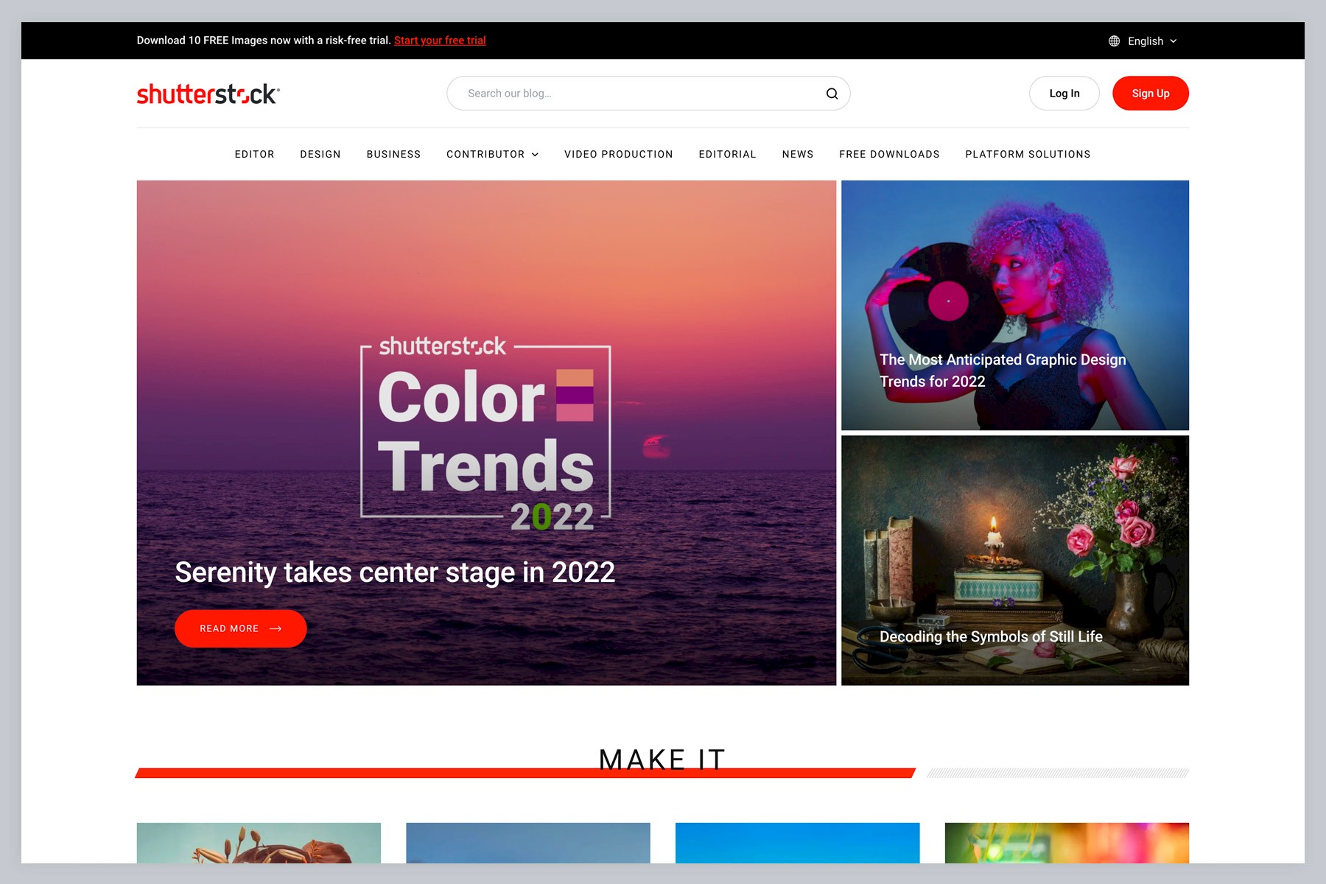This screenshot has width=1326, height=884.
Task: Click the color palette swatch in Color Trends
Action: coord(575,395)
